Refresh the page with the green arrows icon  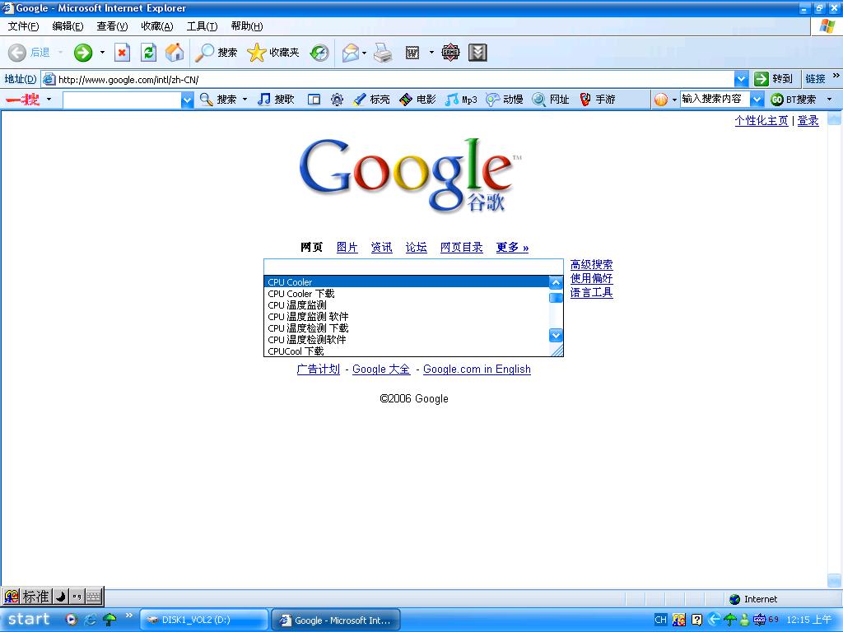[148, 52]
